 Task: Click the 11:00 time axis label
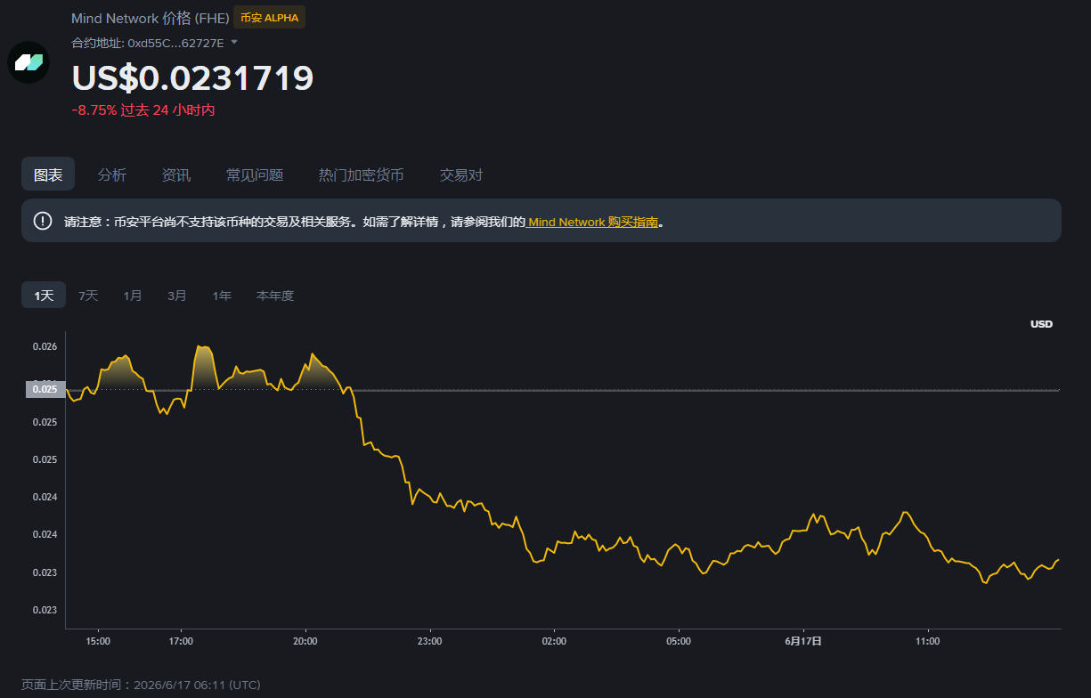tap(928, 641)
